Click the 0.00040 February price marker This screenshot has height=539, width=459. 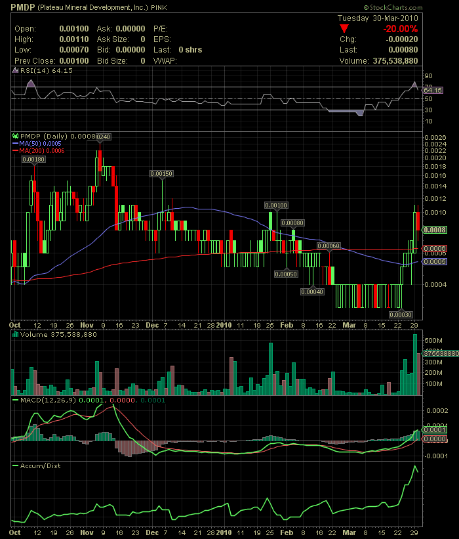click(312, 291)
